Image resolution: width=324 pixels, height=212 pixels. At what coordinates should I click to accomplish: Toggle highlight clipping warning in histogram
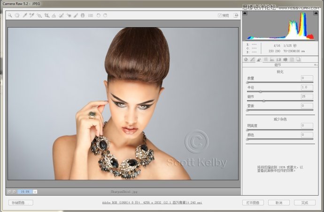click(x=317, y=14)
